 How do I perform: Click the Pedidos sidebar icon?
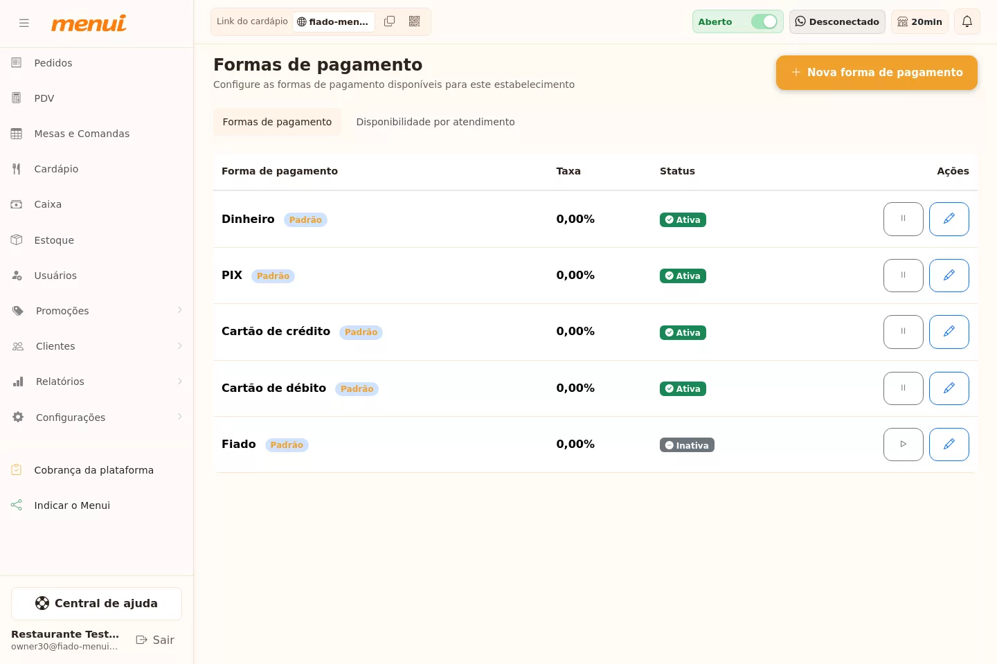(x=17, y=63)
